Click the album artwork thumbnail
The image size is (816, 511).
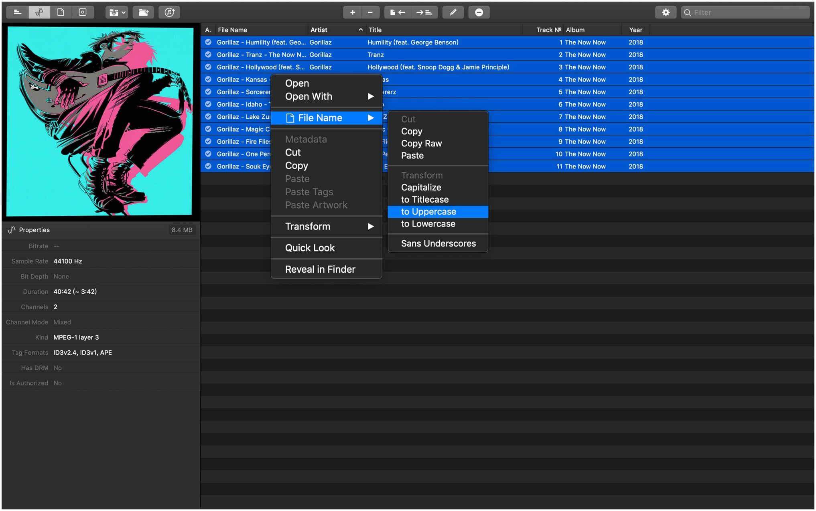(x=100, y=122)
